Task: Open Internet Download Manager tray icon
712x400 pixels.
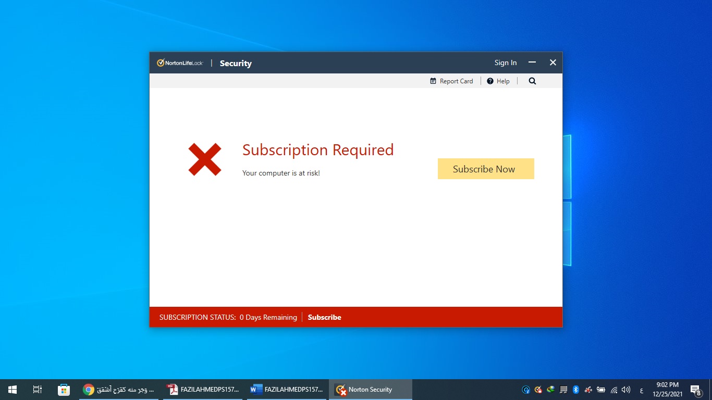Action: [551, 390]
